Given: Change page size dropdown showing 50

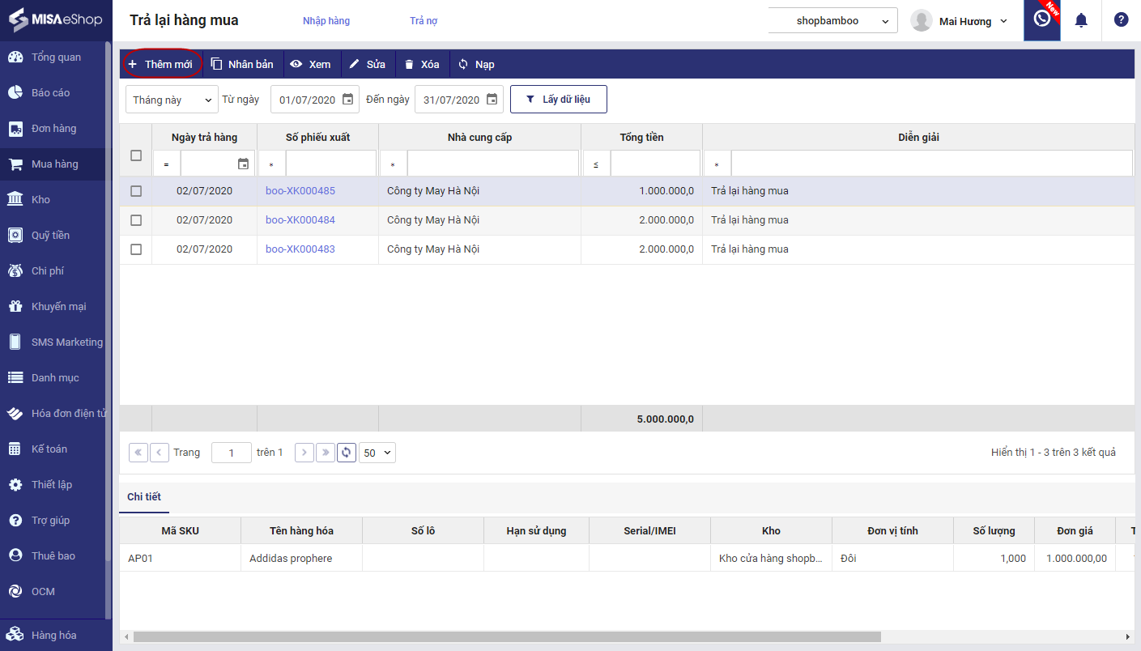Looking at the screenshot, I should pos(377,453).
